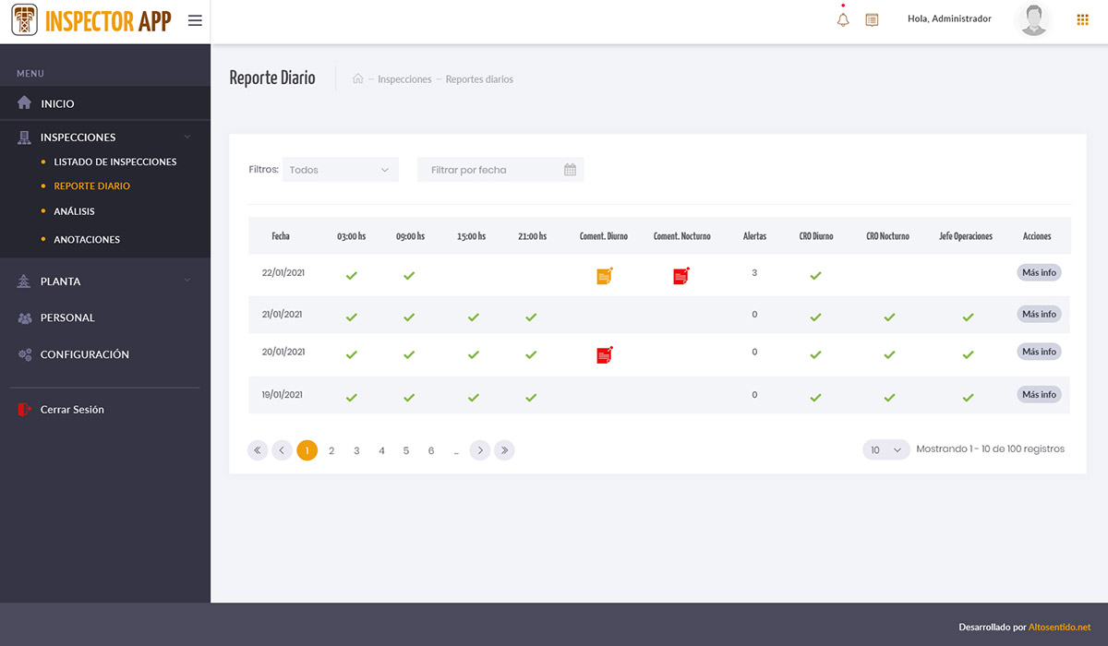Open the orange daytime comment for 22/01/2021
Image resolution: width=1108 pixels, height=646 pixels.
(x=604, y=275)
